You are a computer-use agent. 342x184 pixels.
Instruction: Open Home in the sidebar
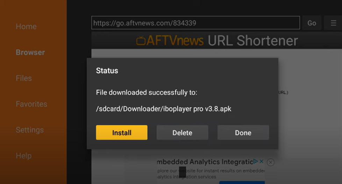tap(26, 26)
